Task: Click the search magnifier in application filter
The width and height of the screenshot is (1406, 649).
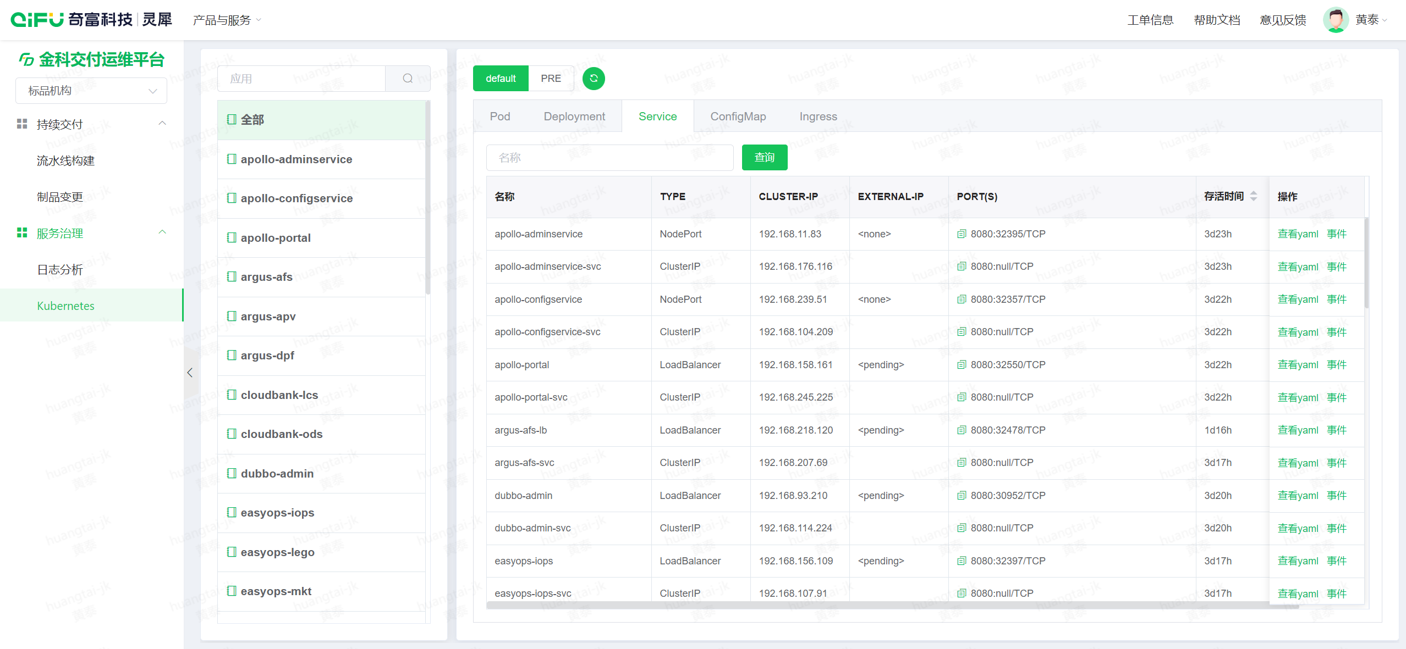Action: [408, 79]
